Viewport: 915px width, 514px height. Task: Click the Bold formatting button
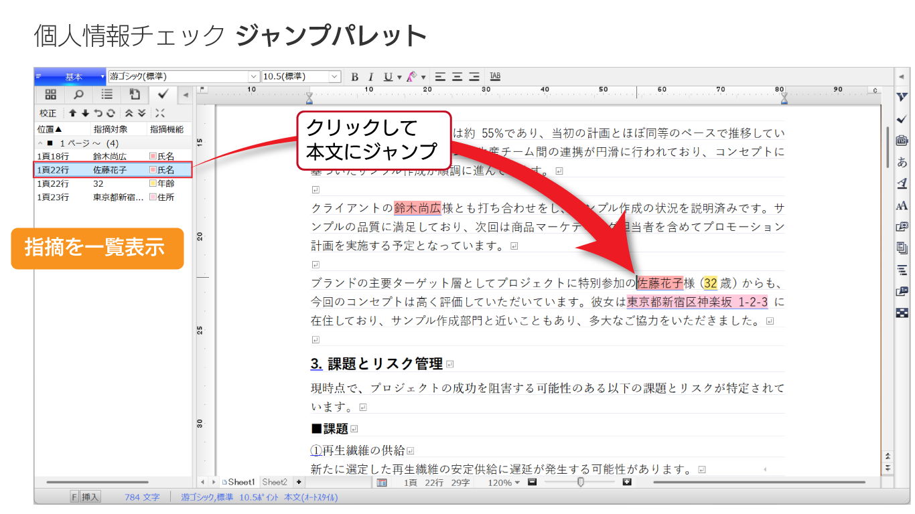pyautogui.click(x=355, y=77)
